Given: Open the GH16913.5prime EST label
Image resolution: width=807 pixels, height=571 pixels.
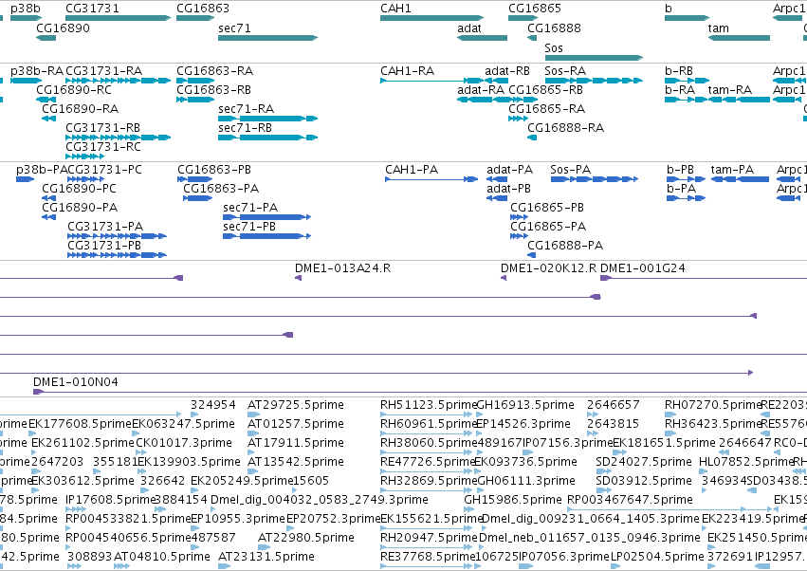Looking at the screenshot, I should tap(526, 405).
